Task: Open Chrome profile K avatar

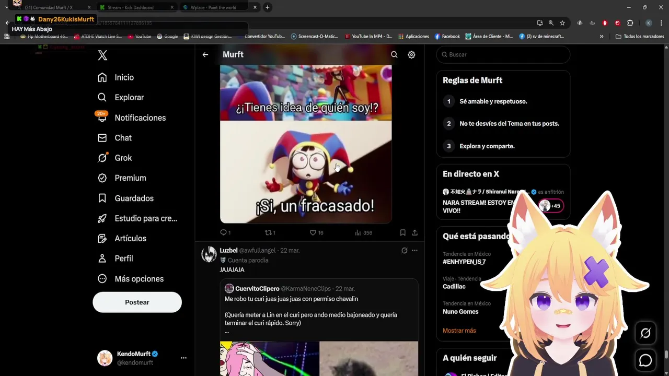Action: (649, 23)
